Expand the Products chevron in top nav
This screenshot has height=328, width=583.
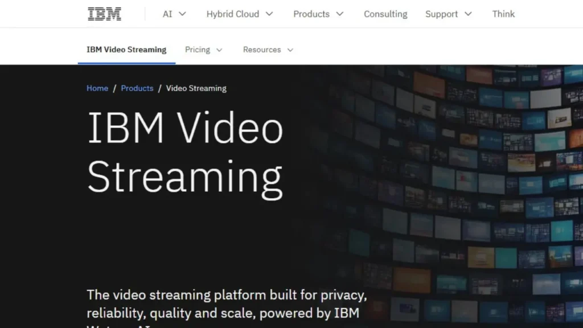tap(340, 14)
